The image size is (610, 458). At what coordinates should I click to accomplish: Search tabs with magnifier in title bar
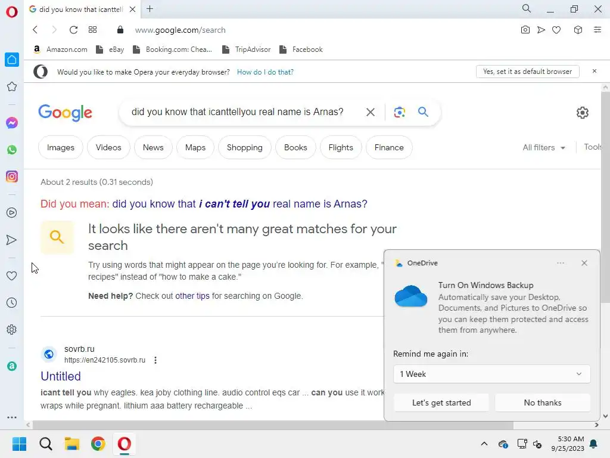pyautogui.click(x=527, y=8)
